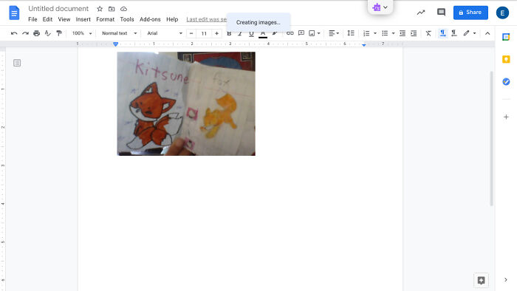
Task: Open the Edit menu
Action: click(x=47, y=19)
